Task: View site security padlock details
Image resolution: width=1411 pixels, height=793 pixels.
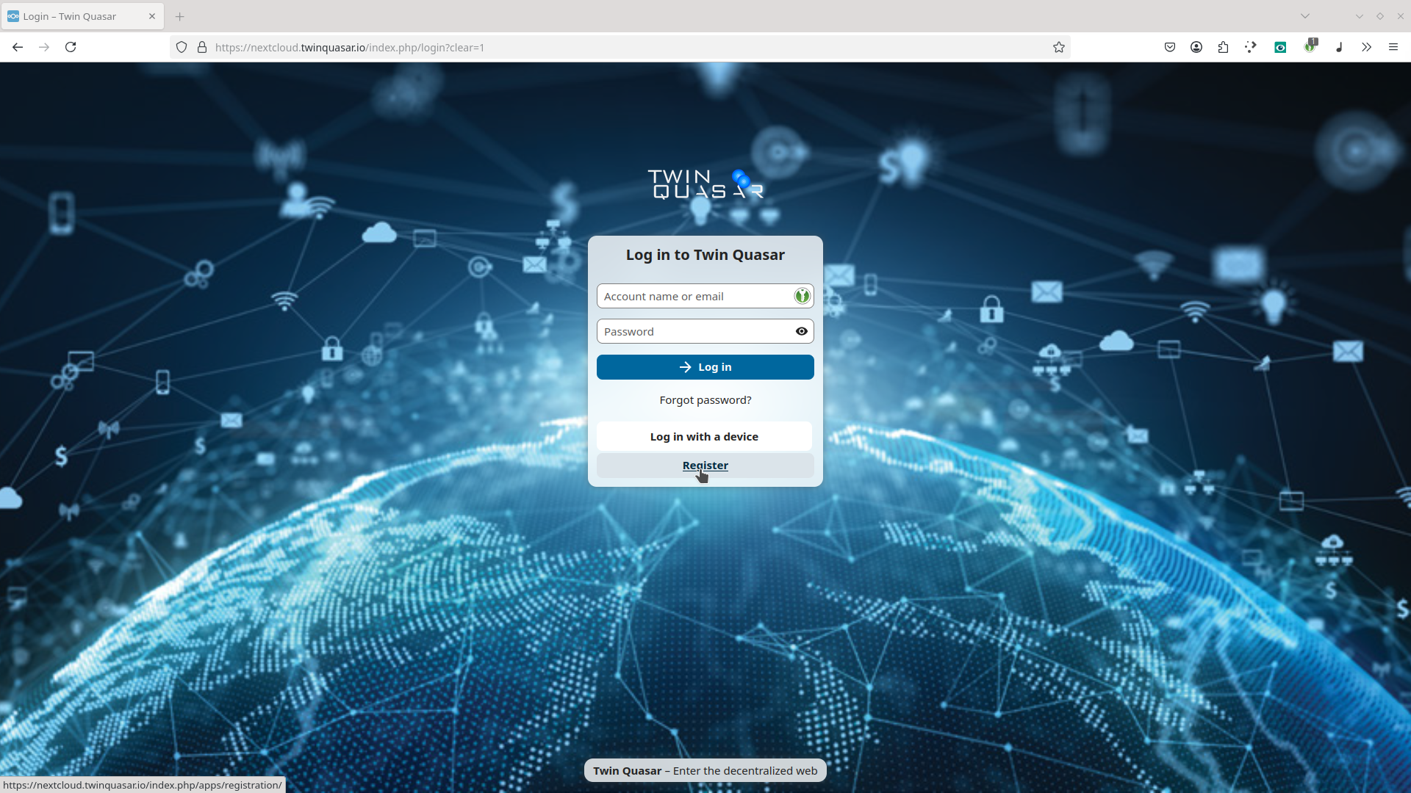Action: [x=202, y=47]
